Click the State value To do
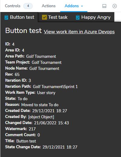Image resolution: width=121 pixels, height=157 pixels. 22,99
